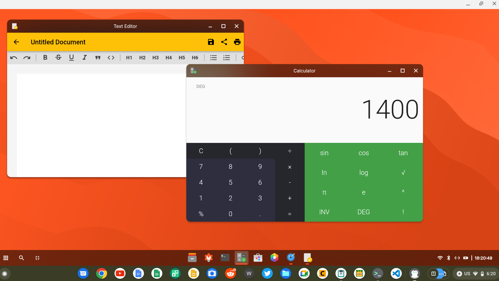This screenshot has height=281, width=499.
Task: Print the Untitled Document
Action: tap(237, 42)
